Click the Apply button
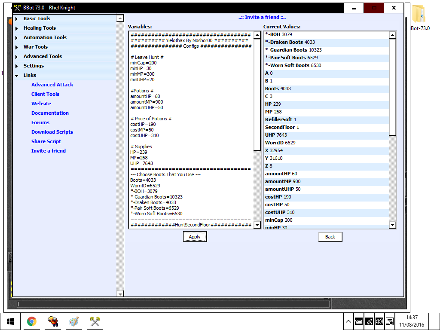Image resolution: width=440 pixels, height=330 pixels. pyautogui.click(x=195, y=237)
